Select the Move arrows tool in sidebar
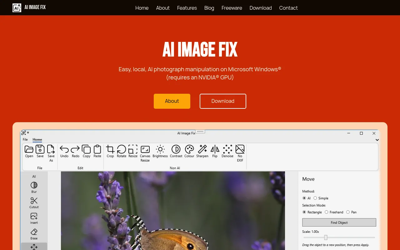Viewport: 400px width, 250px height. (34, 247)
